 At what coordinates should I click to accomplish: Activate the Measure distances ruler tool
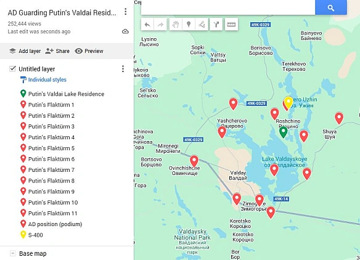point(231,24)
